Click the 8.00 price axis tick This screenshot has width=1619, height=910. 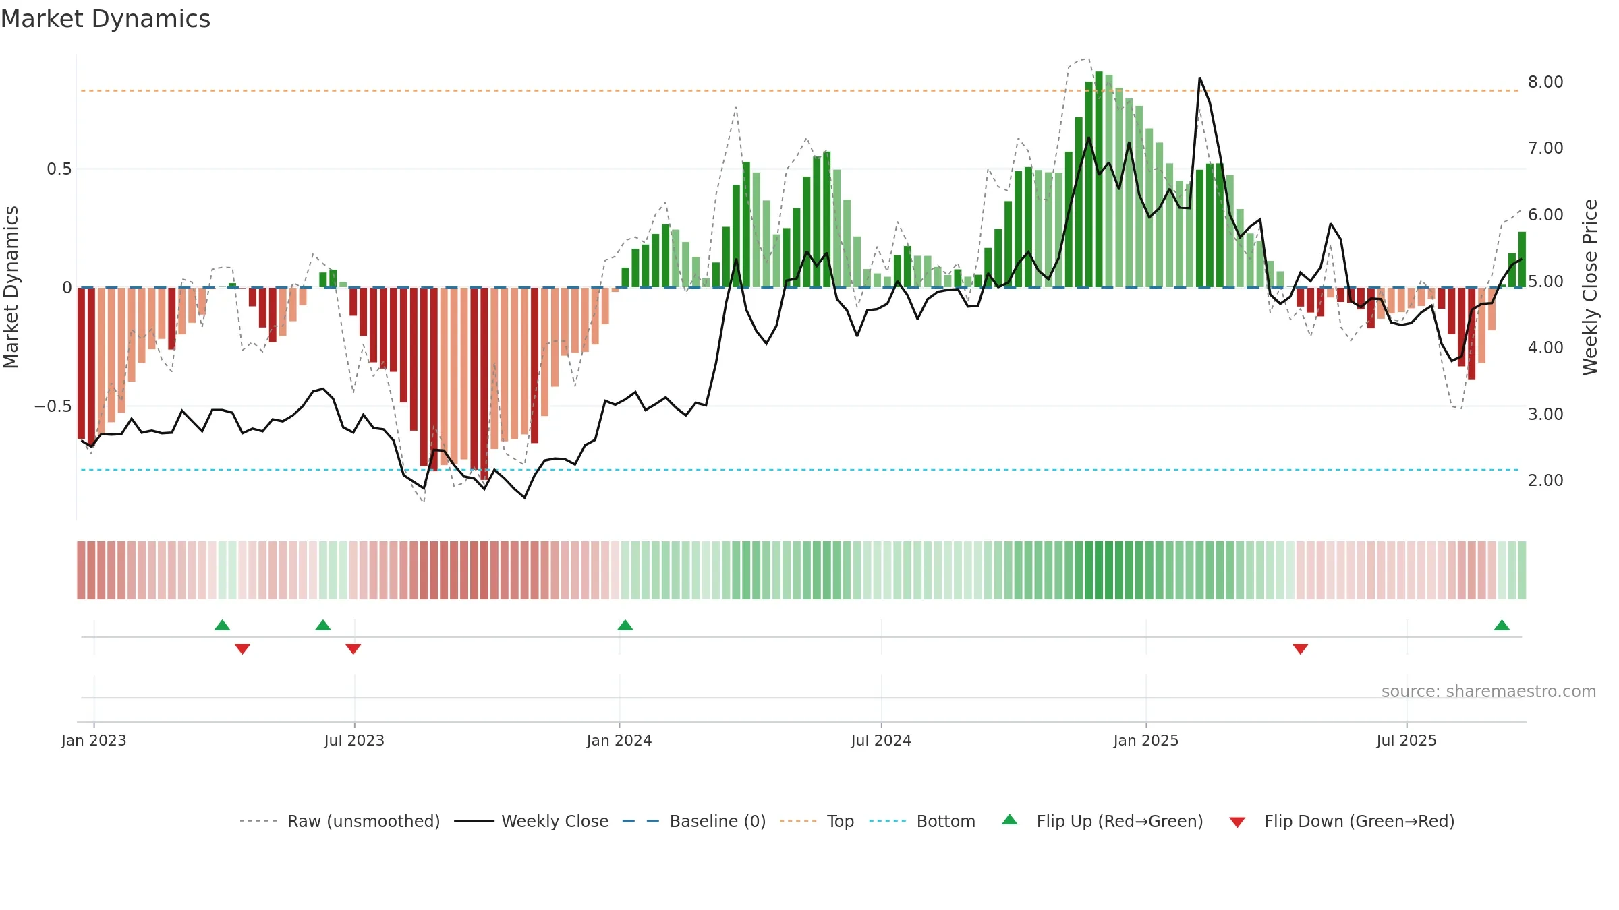[1545, 82]
